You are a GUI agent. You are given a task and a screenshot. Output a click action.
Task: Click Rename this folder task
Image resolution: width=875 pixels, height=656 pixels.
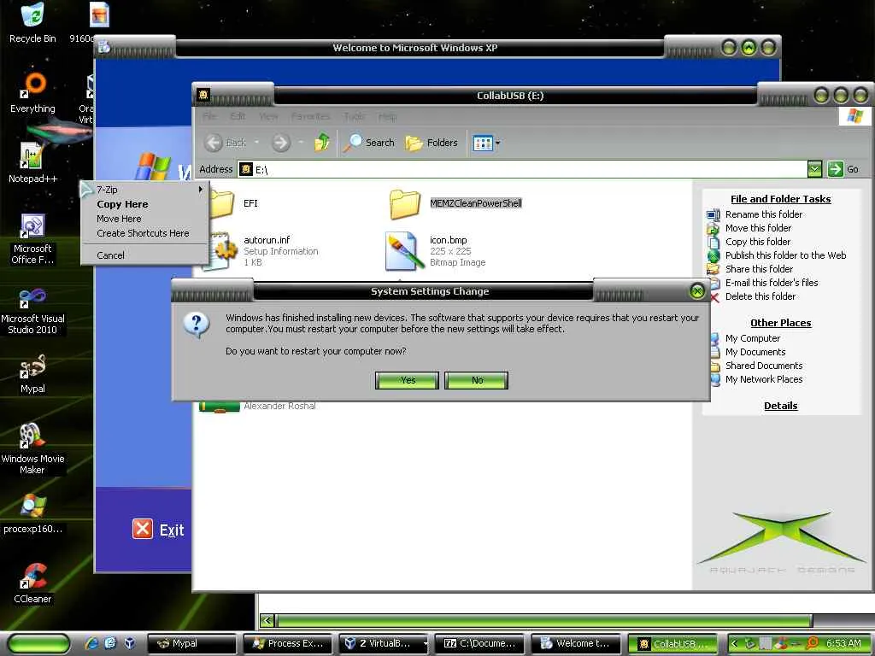click(x=763, y=214)
